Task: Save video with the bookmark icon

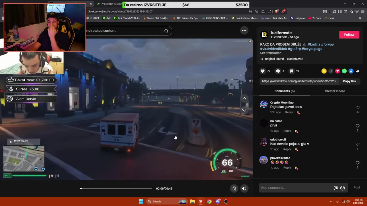Action: pyautogui.click(x=292, y=71)
